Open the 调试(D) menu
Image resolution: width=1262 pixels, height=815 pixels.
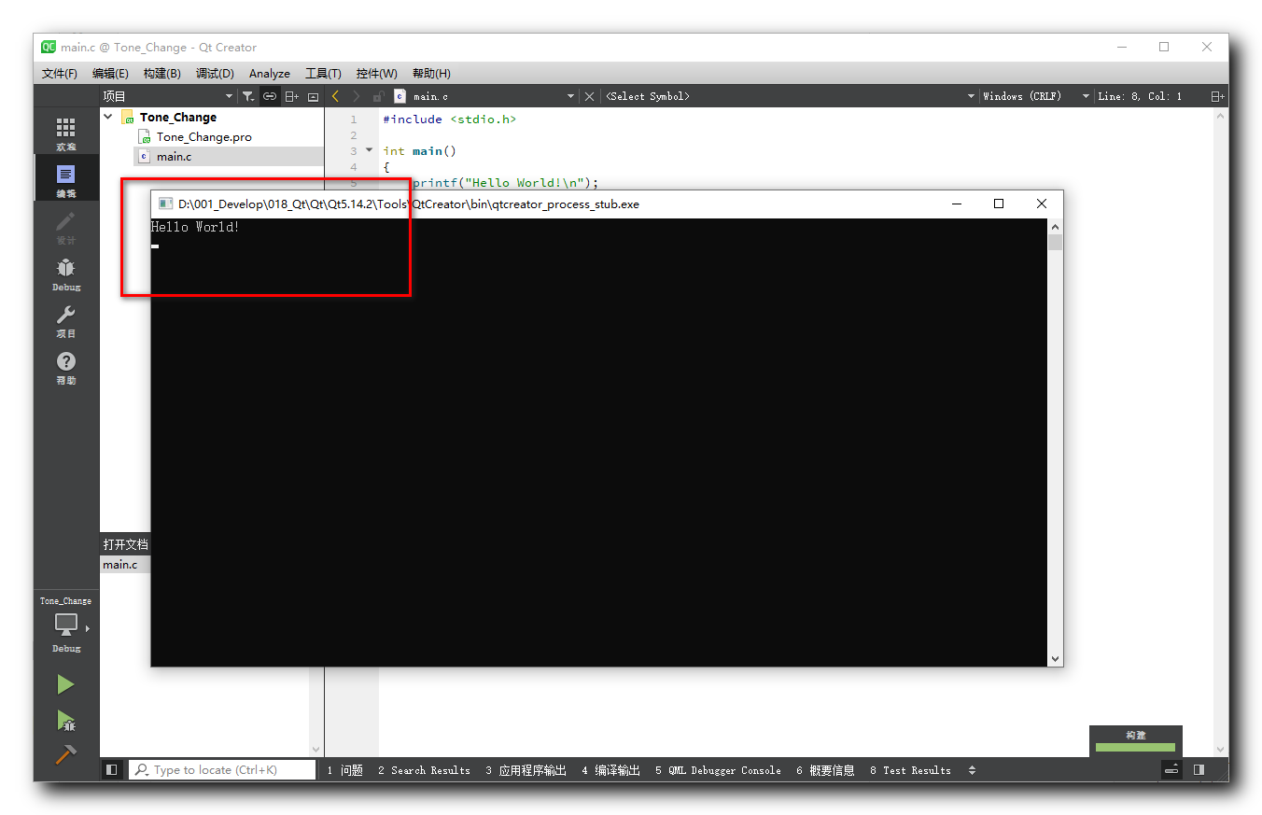point(215,74)
